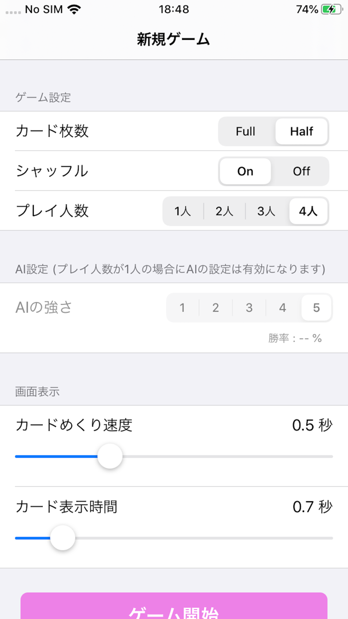Set AI strength to 4
348x619 pixels.
tap(282, 308)
